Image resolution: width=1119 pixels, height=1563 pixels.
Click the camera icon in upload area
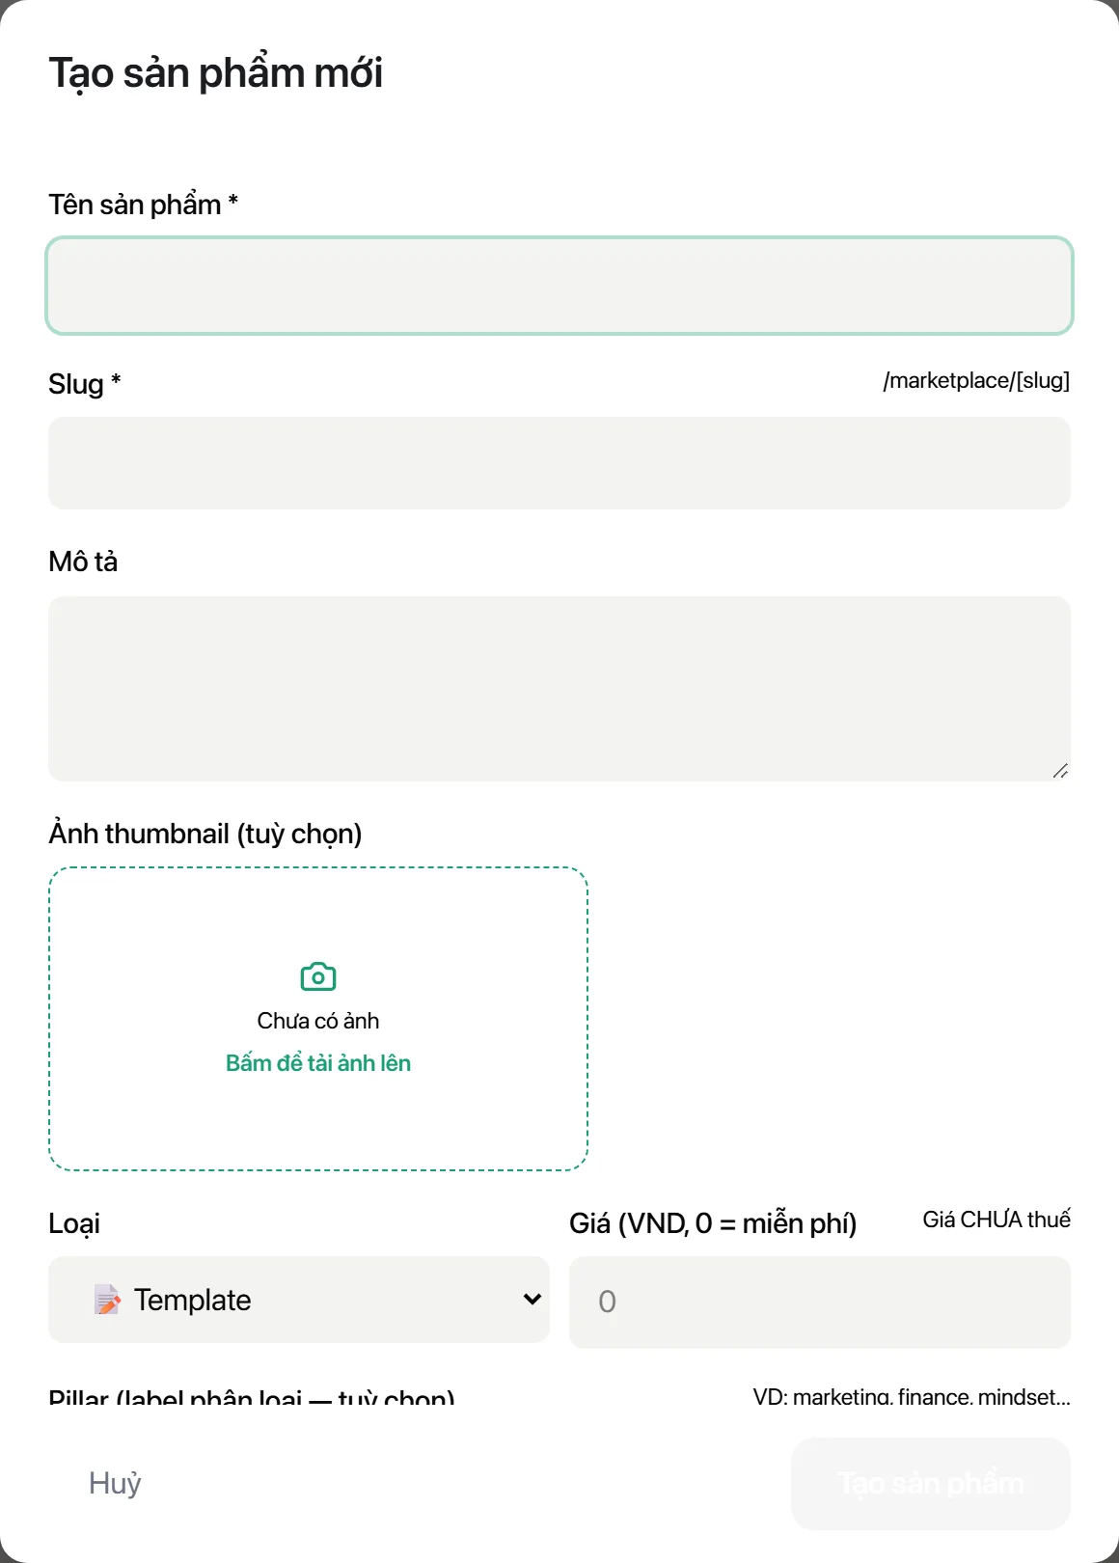(318, 976)
